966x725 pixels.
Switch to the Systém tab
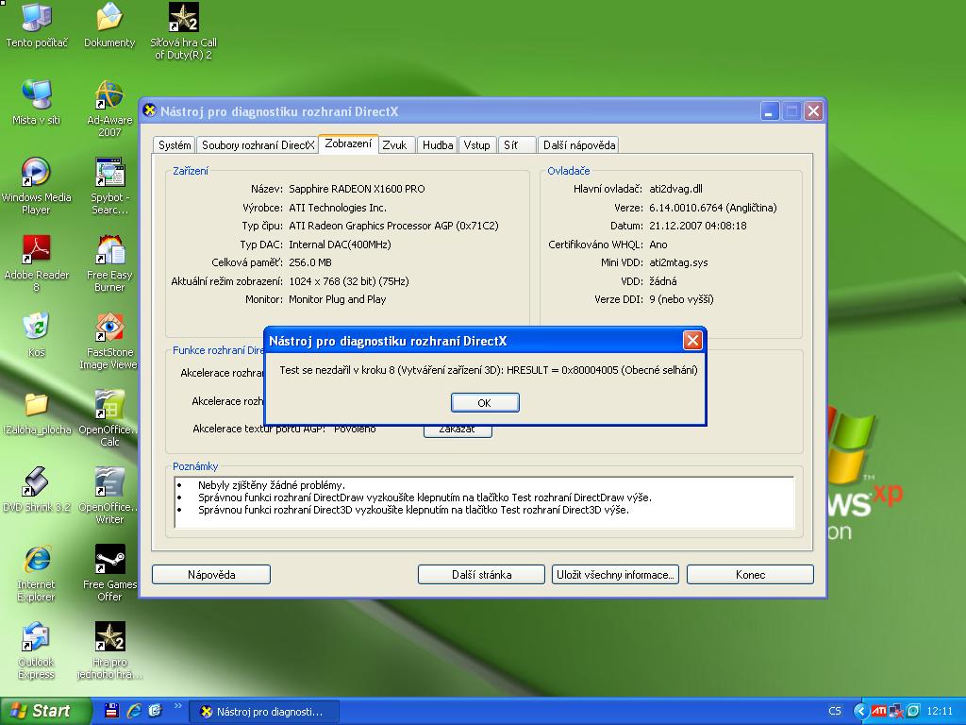click(175, 144)
